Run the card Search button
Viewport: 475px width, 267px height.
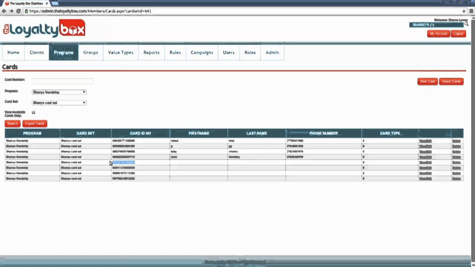click(12, 123)
